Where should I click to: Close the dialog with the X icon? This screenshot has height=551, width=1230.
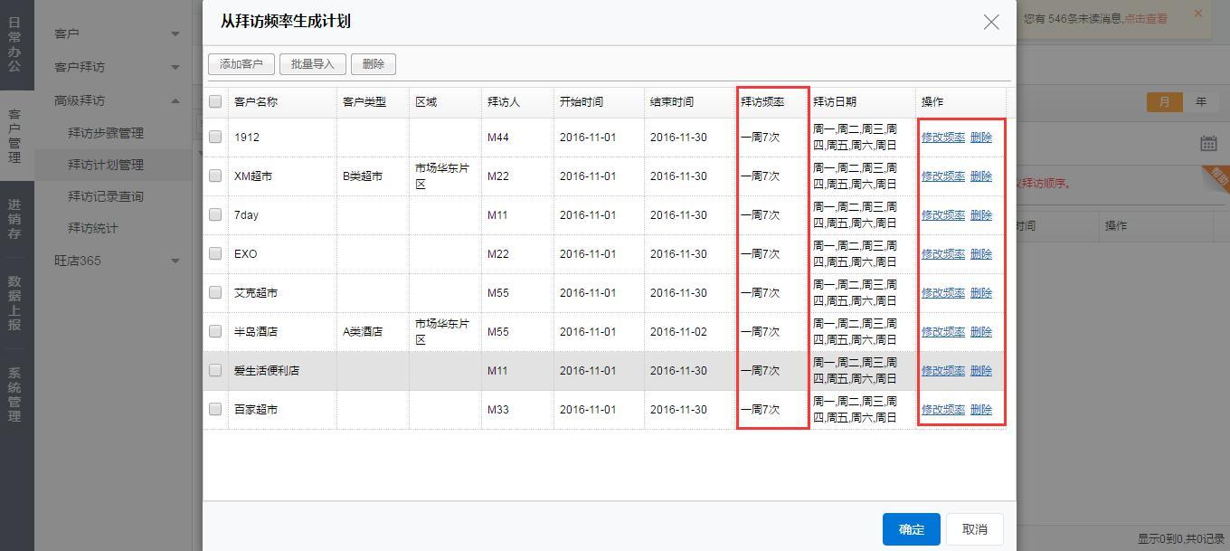click(x=991, y=22)
